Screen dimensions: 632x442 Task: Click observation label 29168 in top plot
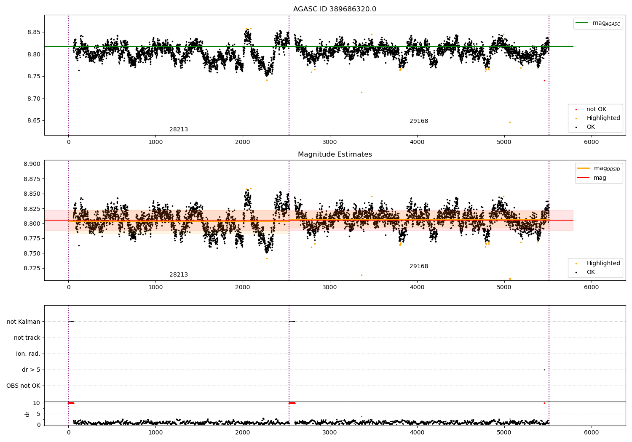419,121
